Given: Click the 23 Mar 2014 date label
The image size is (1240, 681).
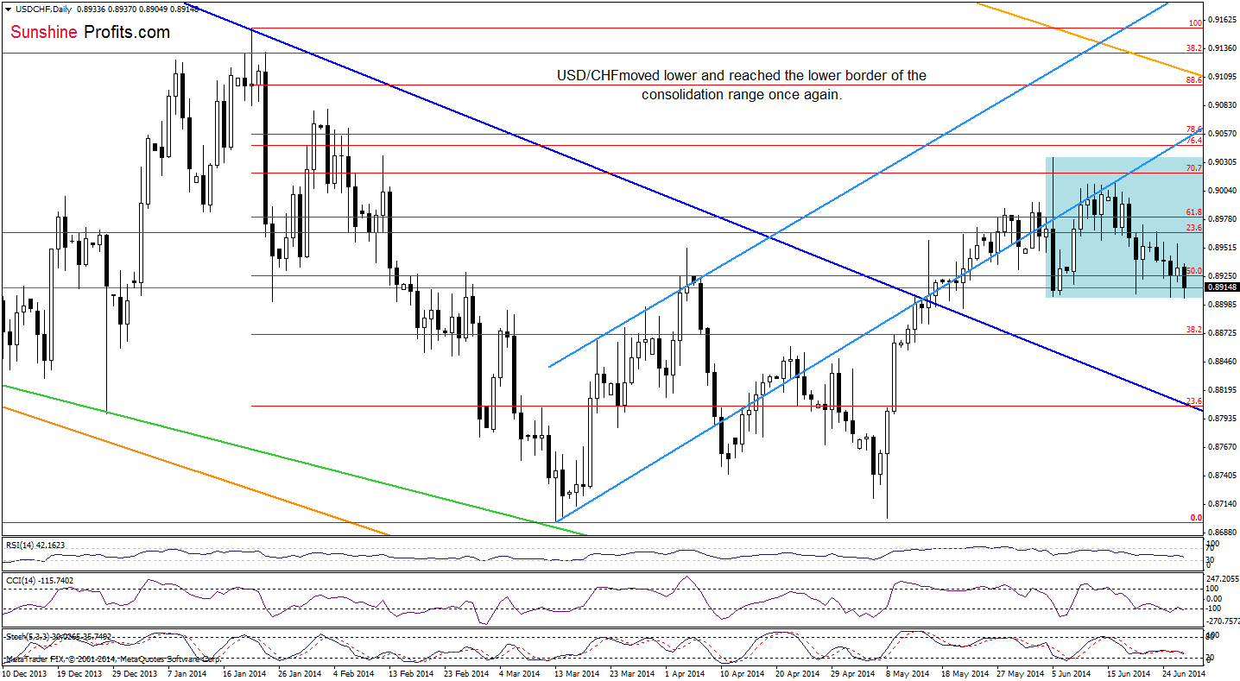Looking at the screenshot, I should click(630, 672).
